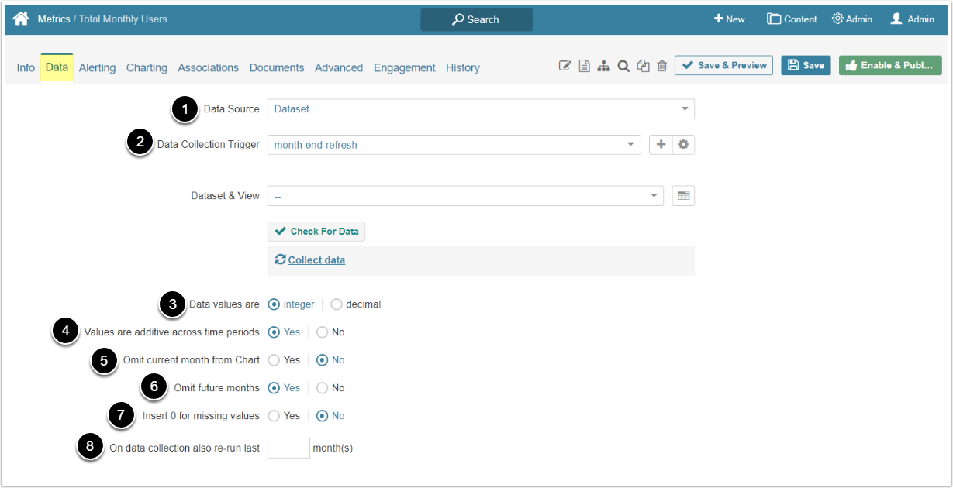This screenshot has width=953, height=488.
Task: Open trigger settings gear icon
Action: [683, 145]
